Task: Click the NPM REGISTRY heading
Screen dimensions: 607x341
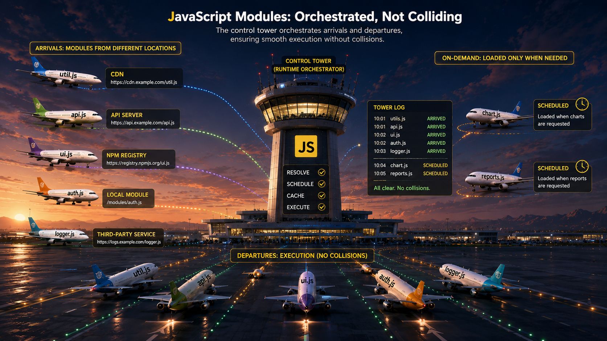Action: click(126, 155)
